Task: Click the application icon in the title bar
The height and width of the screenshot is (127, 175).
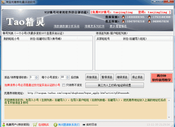Action: [3, 2]
